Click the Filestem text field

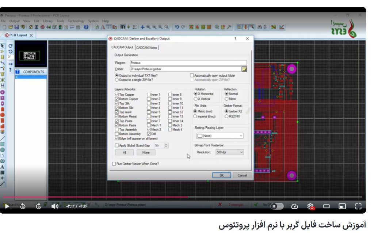(x=188, y=63)
